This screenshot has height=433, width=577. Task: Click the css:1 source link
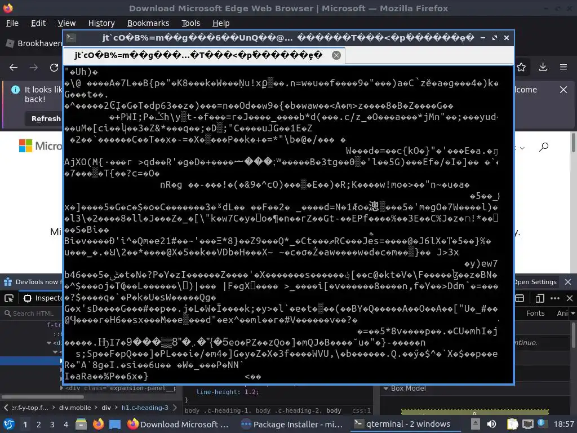click(x=361, y=410)
